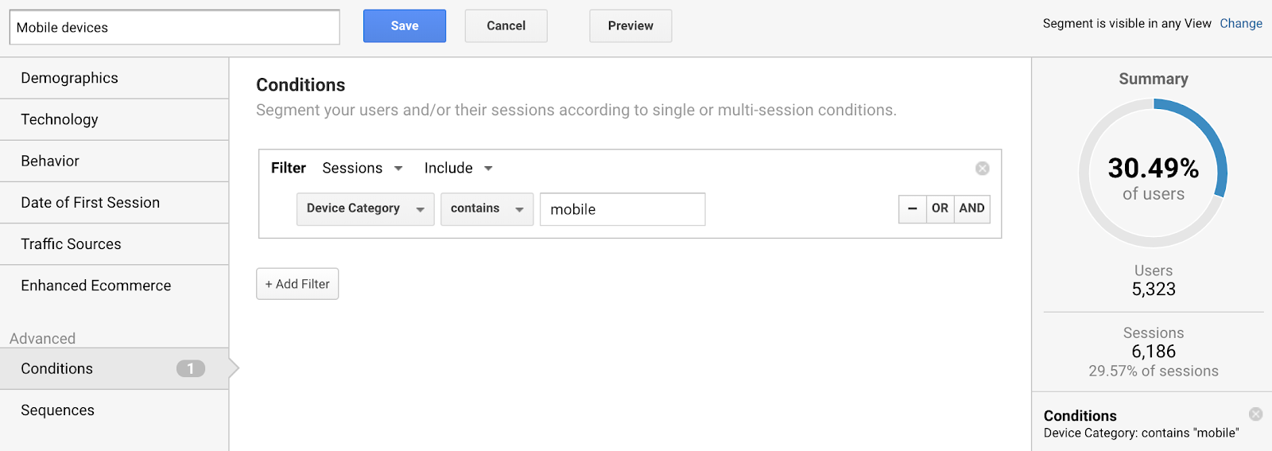The width and height of the screenshot is (1272, 451).
Task: Expand the Device Category dimension dropdown
Action: point(365,209)
